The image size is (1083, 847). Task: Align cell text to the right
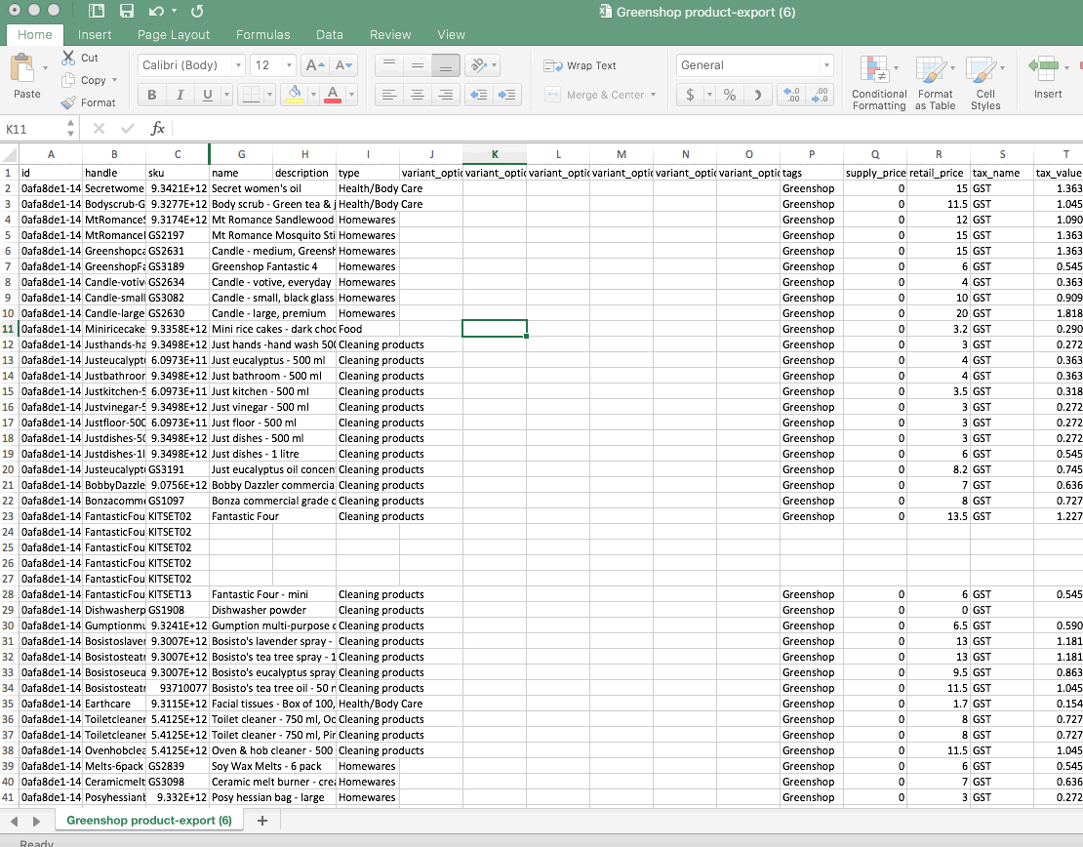click(x=446, y=95)
